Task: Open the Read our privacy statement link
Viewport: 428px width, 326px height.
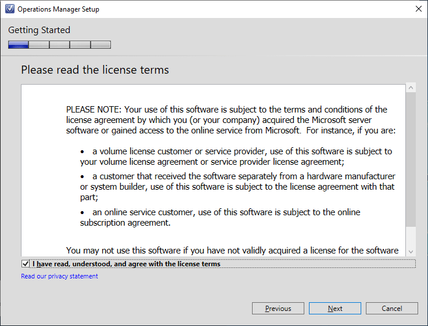Action: (x=59, y=276)
